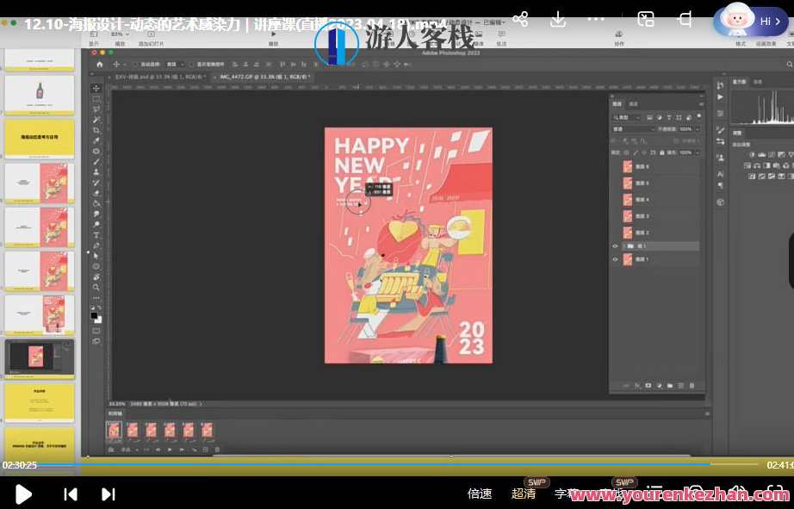The width and height of the screenshot is (794, 509).
Task: Click the next frame icon in the Timeline panel
Action: pos(182,449)
